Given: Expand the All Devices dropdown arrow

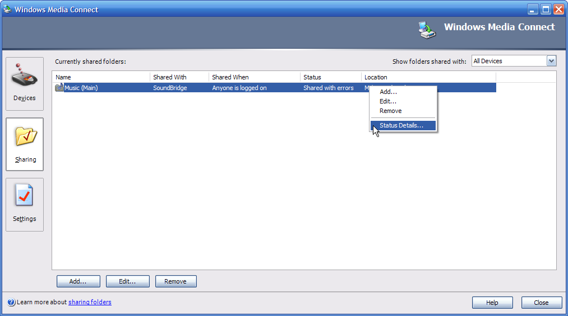Looking at the screenshot, I should (x=551, y=61).
